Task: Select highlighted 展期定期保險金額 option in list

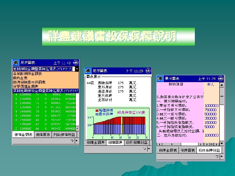Action: [46, 91]
